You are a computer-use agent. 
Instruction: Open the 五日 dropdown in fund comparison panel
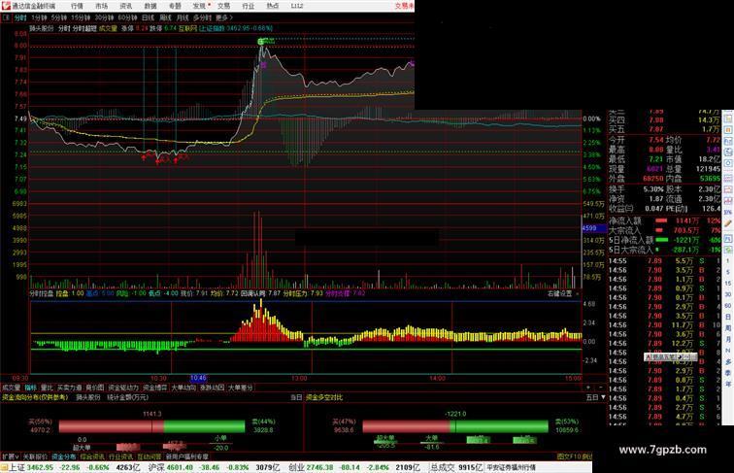[x=595, y=397]
